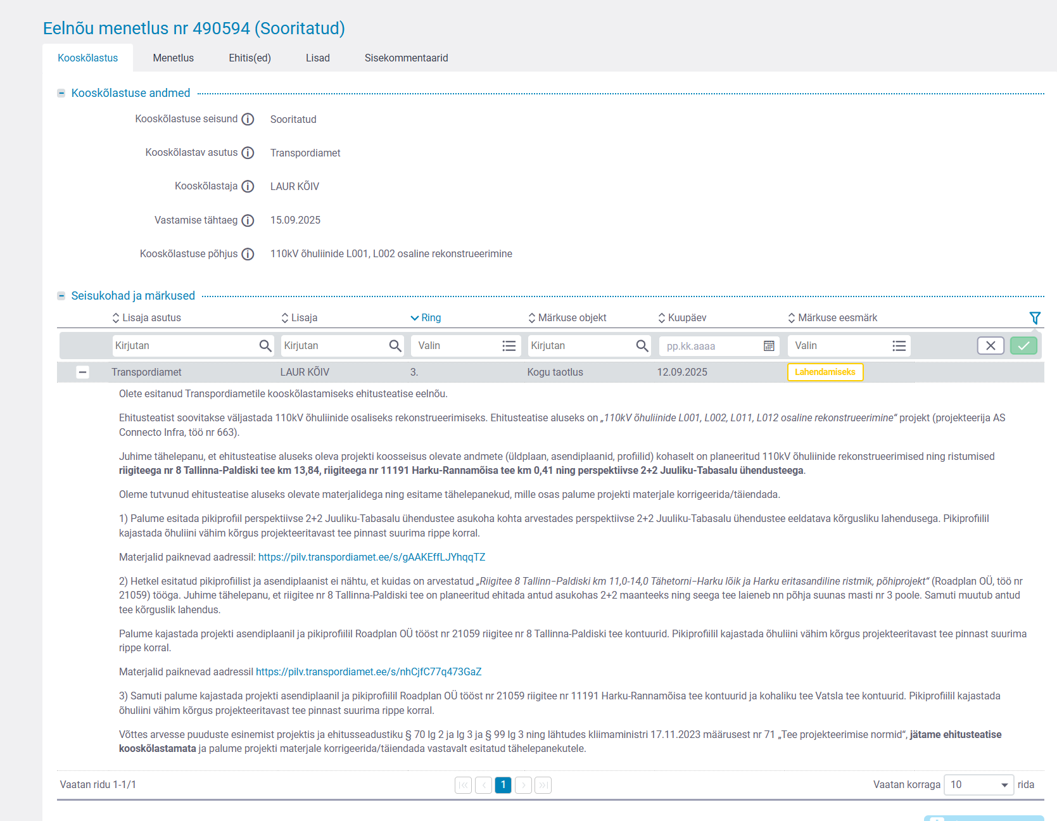Sort table by Märkuse eesmärk column
This screenshot has width=1057, height=821.
[x=832, y=318]
